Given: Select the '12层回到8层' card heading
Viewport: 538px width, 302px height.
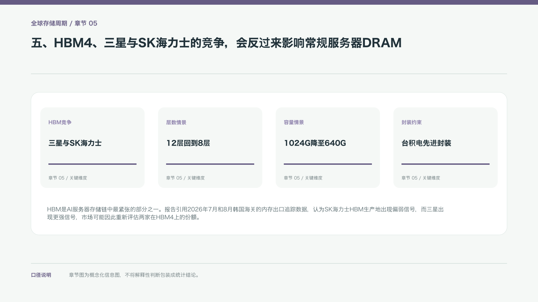Looking at the screenshot, I should [x=188, y=143].
